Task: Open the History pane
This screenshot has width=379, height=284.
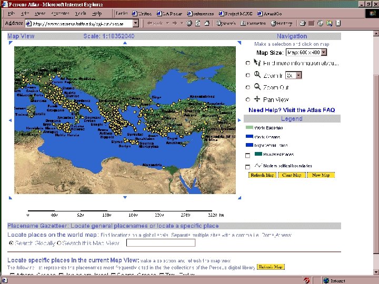Action: (281, 23)
